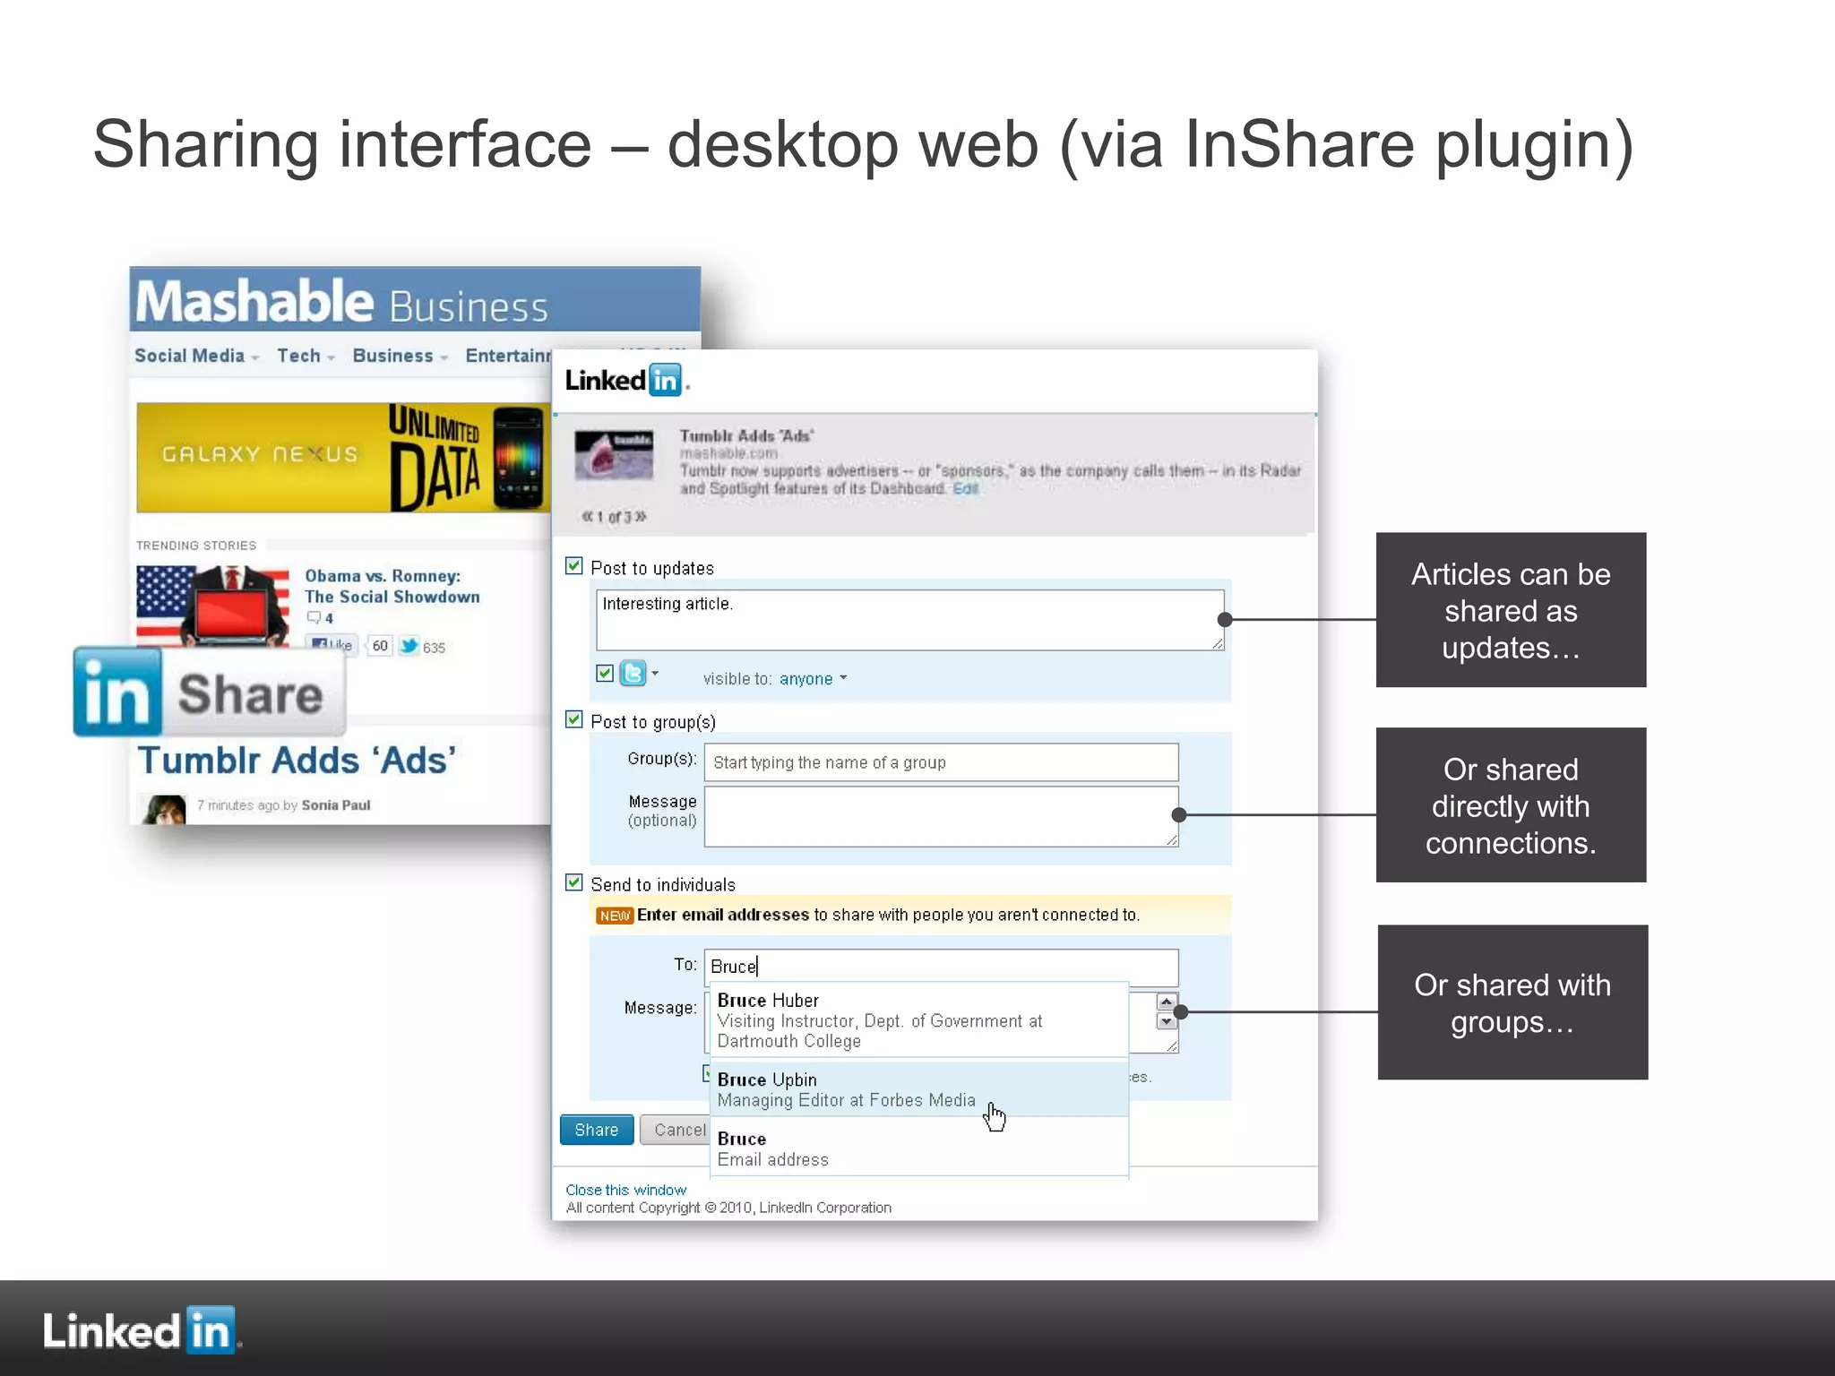Open the Entertainment menu on Mashable
Image resolution: width=1835 pixels, height=1376 pixels.
508,356
